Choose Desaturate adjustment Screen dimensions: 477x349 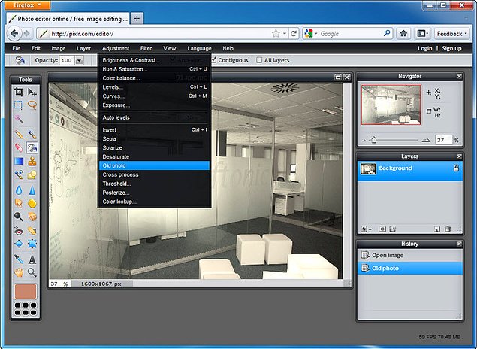pos(154,157)
